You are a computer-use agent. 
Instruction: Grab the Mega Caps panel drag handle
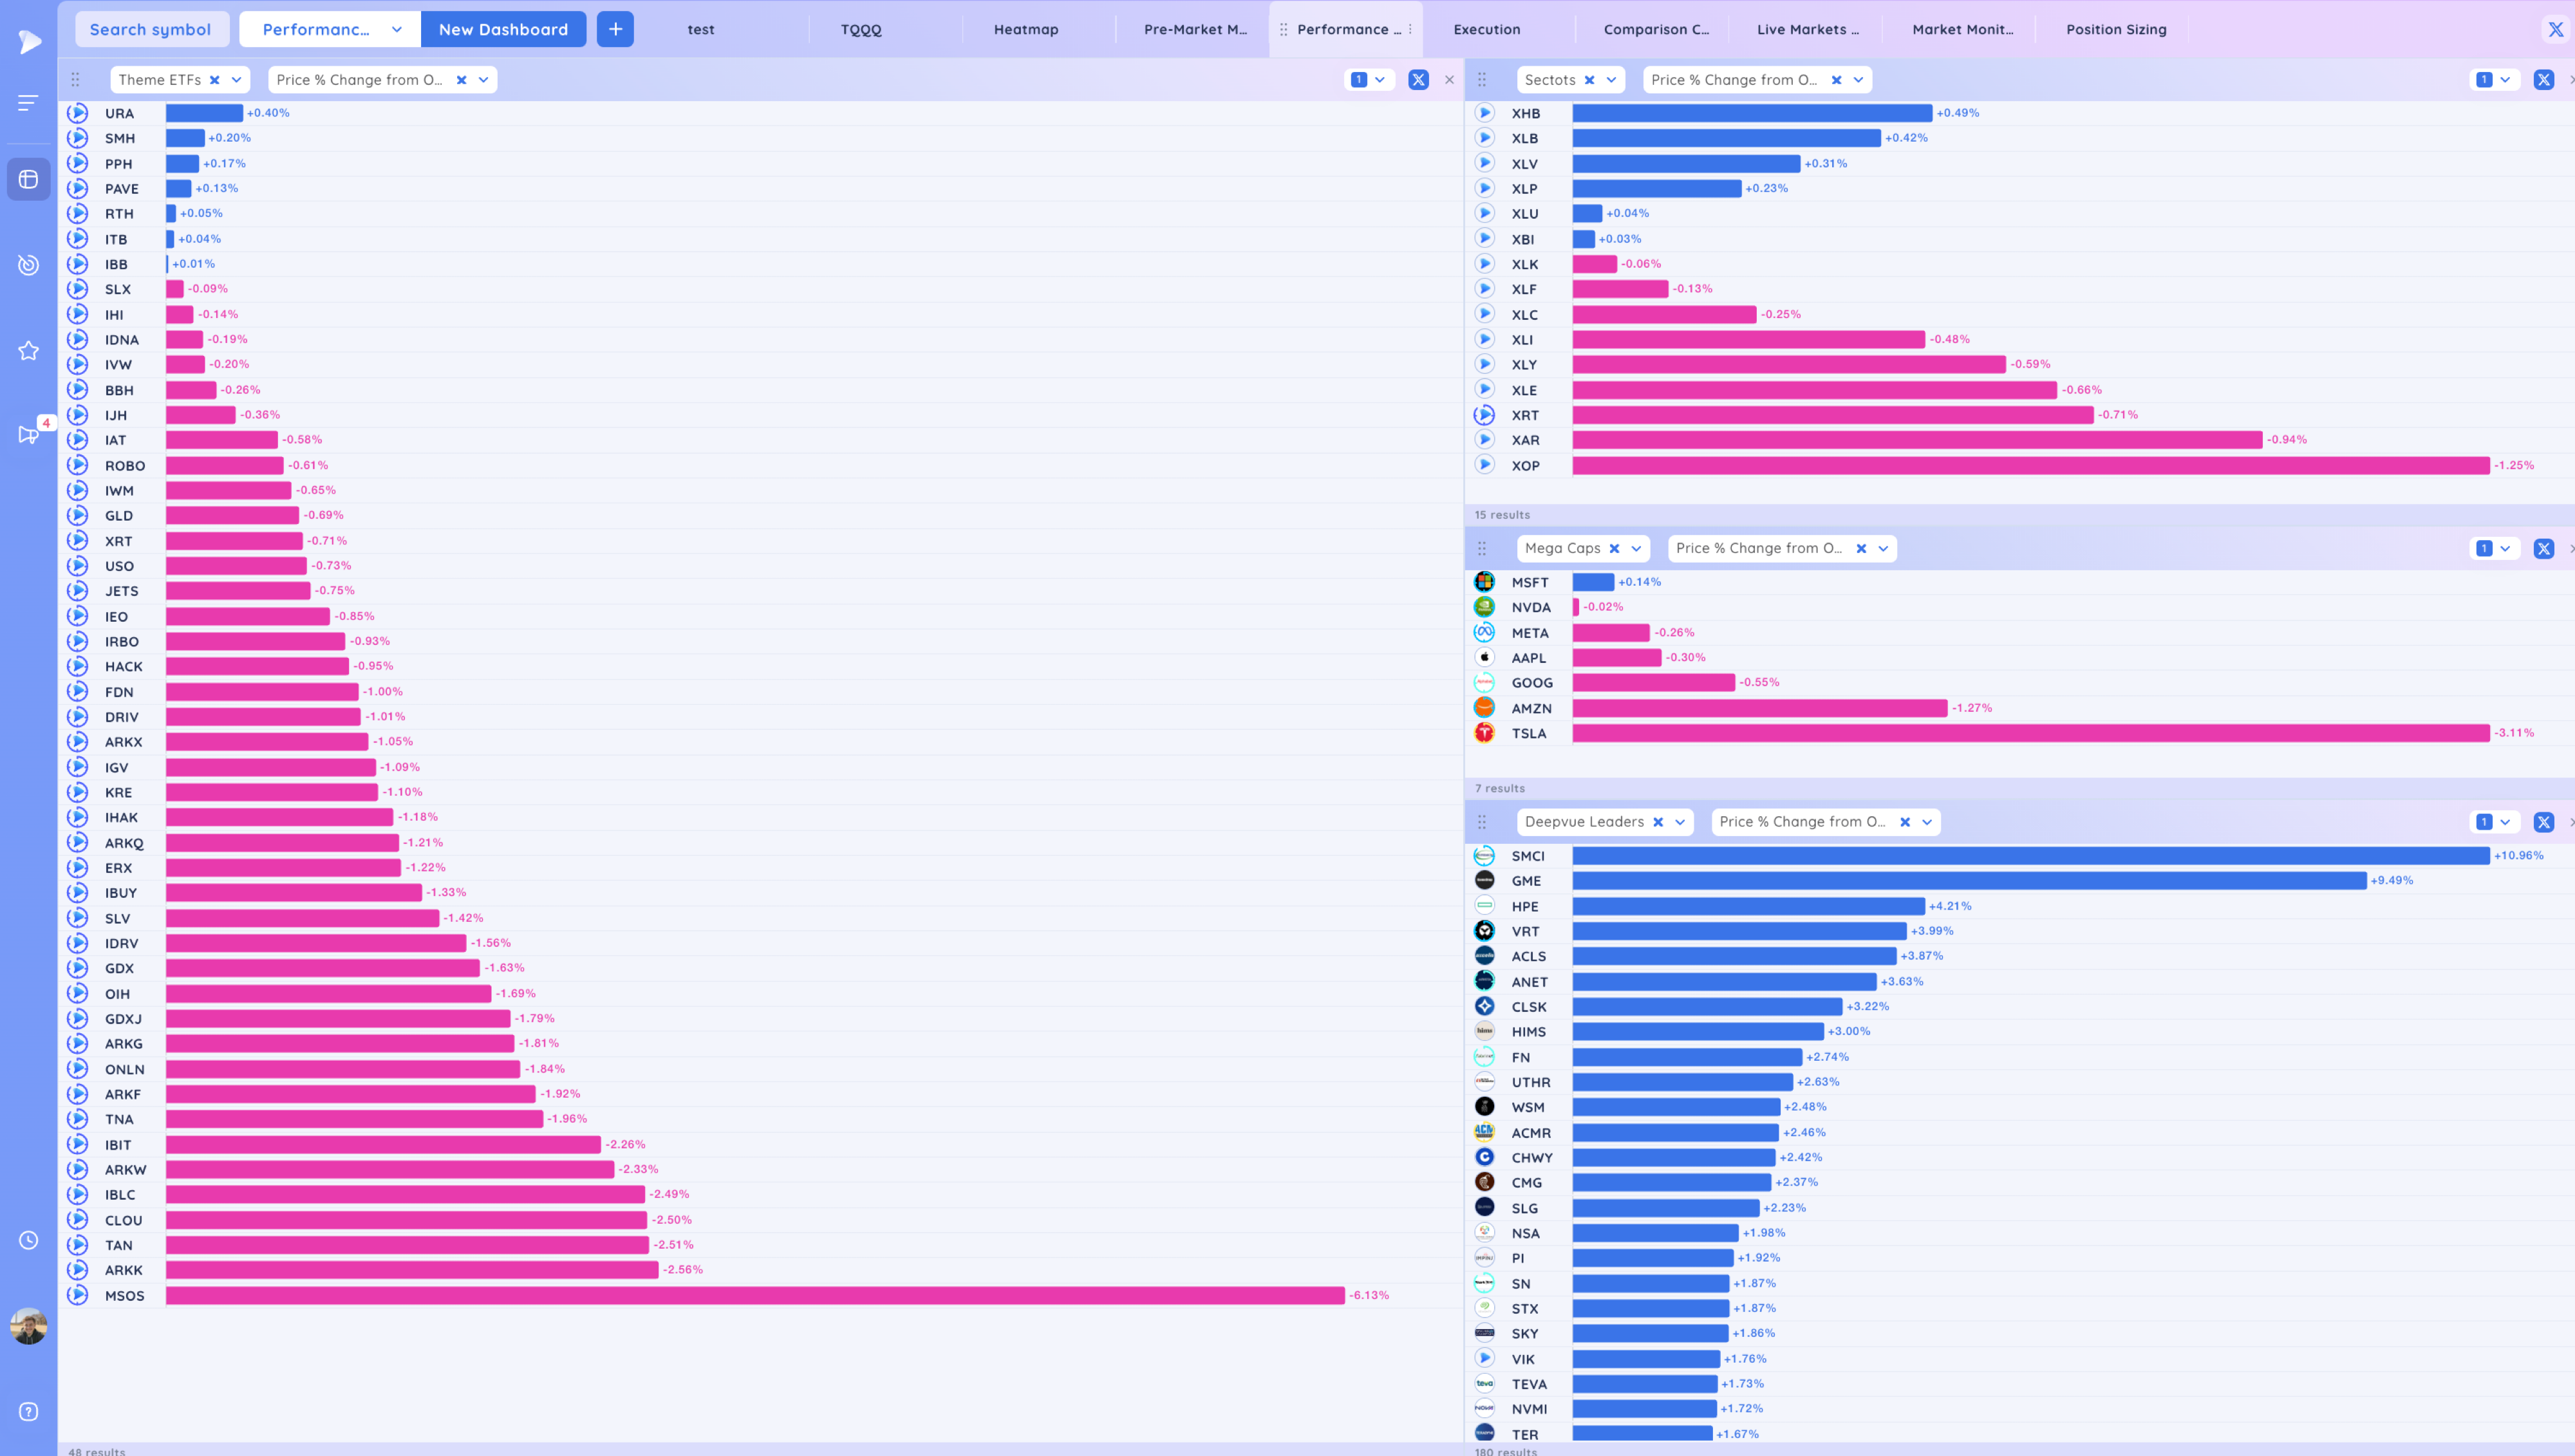[1482, 548]
